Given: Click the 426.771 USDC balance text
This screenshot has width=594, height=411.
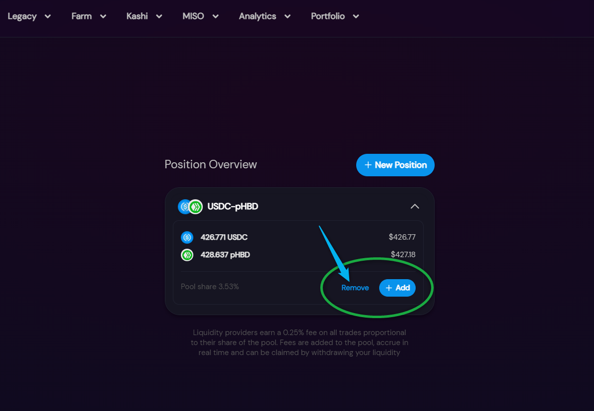Looking at the screenshot, I should 224,237.
